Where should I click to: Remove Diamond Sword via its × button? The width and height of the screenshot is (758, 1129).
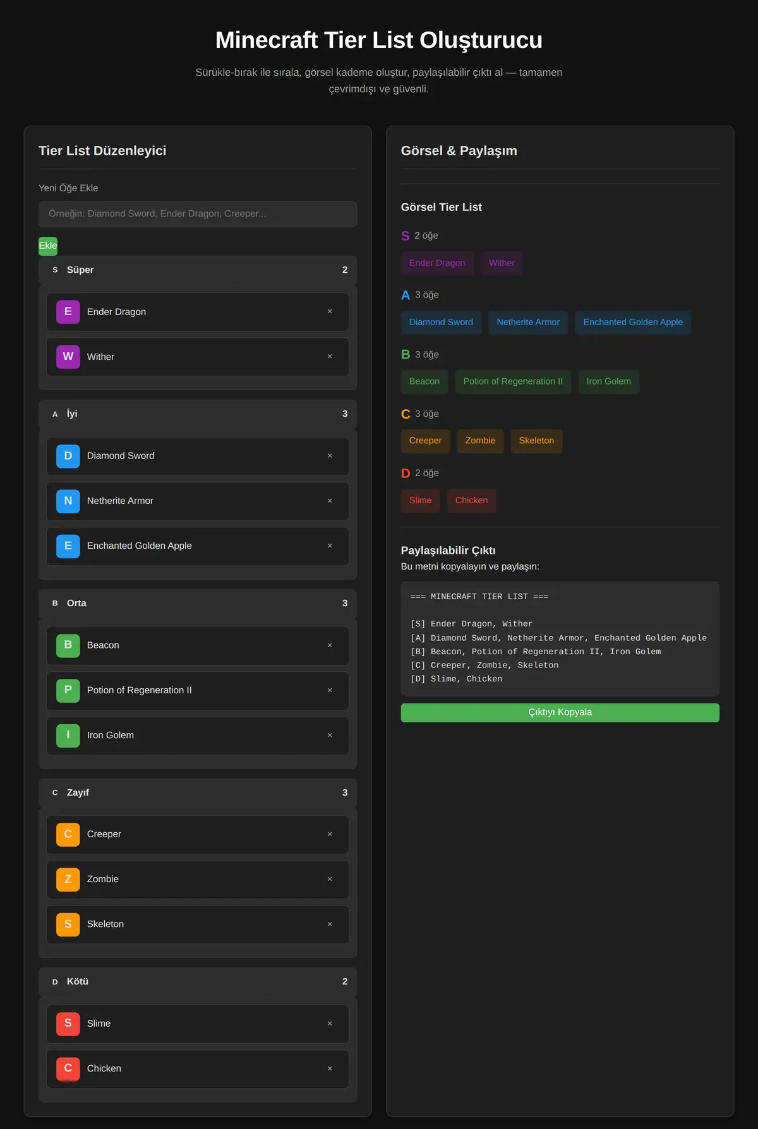330,456
